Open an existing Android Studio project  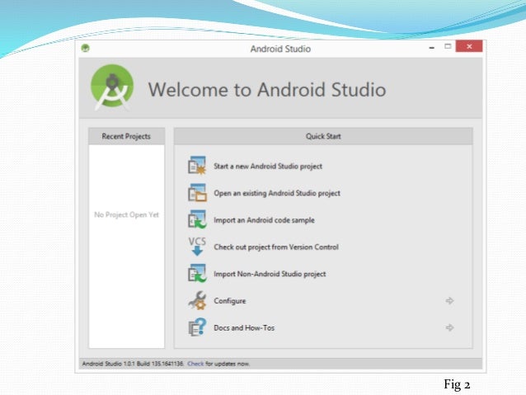pos(277,193)
